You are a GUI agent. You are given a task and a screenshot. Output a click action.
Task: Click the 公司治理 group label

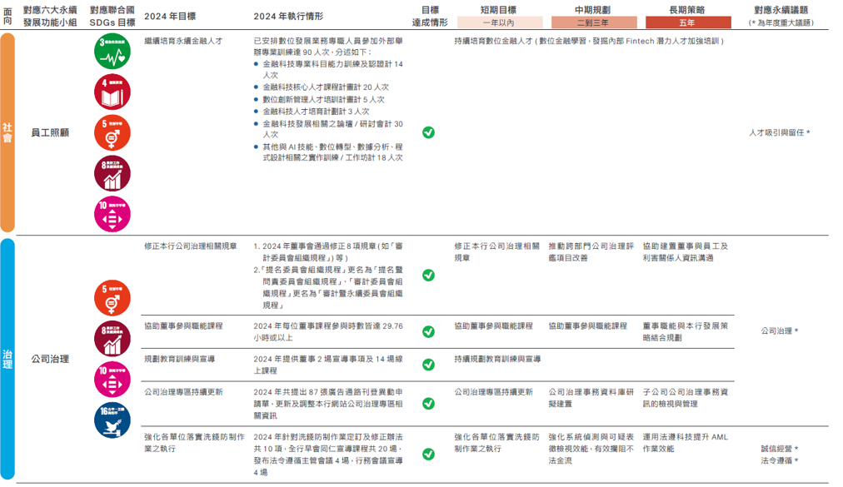click(x=50, y=359)
